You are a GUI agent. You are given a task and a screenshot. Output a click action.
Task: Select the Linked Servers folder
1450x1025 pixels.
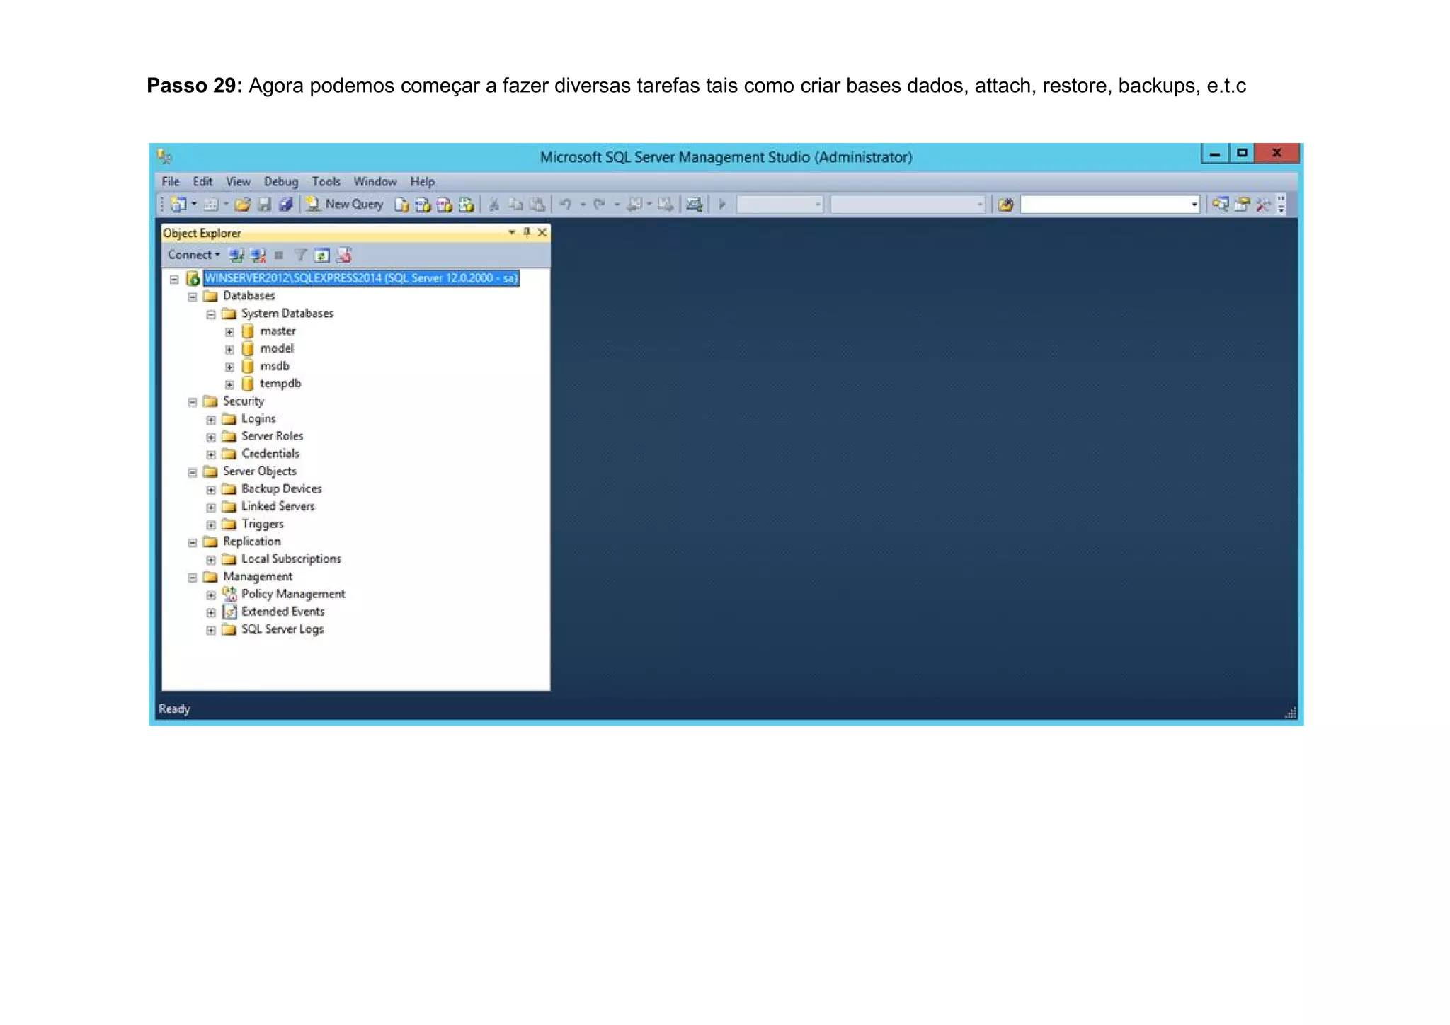click(x=278, y=506)
